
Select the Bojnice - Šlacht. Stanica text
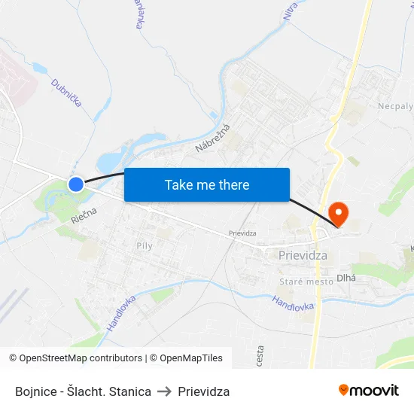coord(83,391)
